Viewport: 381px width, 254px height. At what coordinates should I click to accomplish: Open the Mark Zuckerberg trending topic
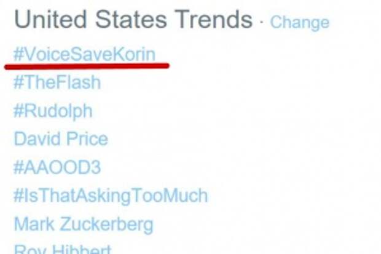(x=84, y=224)
